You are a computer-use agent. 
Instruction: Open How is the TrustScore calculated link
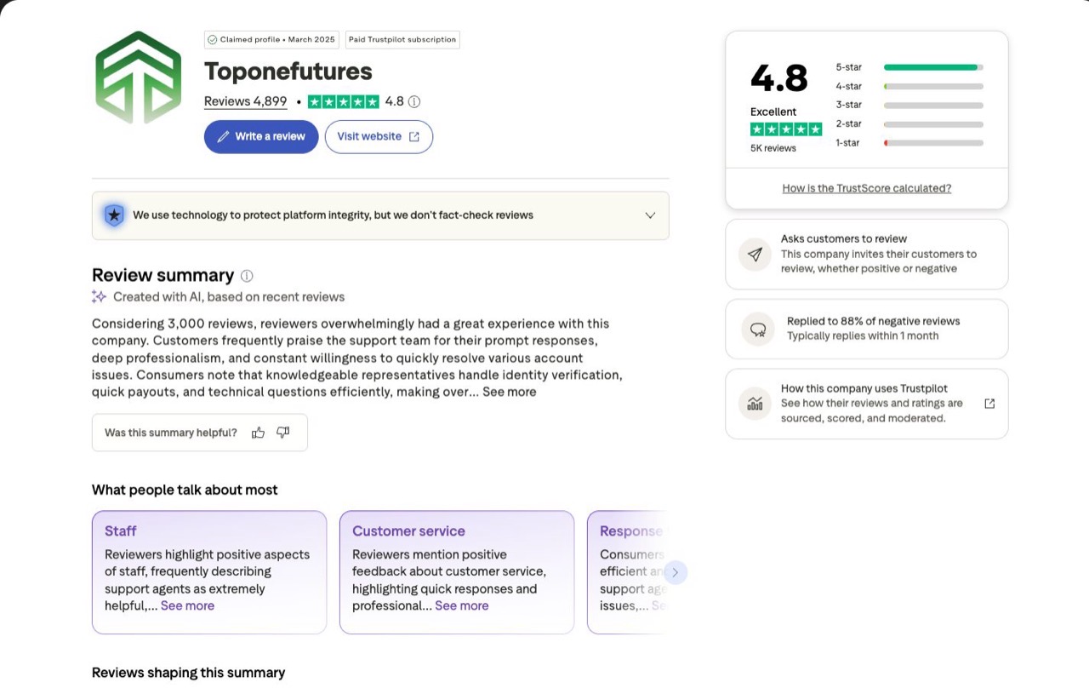click(x=867, y=188)
